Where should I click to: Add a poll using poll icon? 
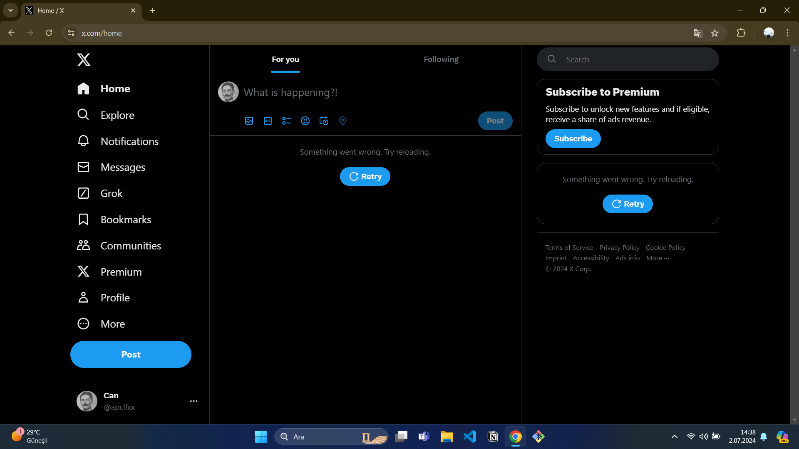[286, 121]
